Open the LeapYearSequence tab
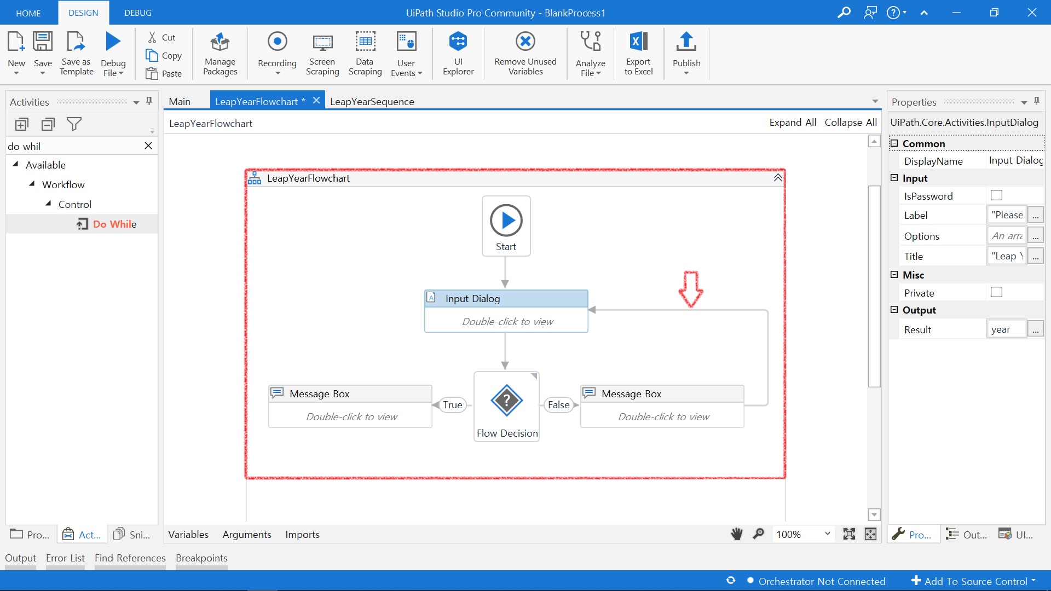This screenshot has height=591, width=1051. point(372,101)
